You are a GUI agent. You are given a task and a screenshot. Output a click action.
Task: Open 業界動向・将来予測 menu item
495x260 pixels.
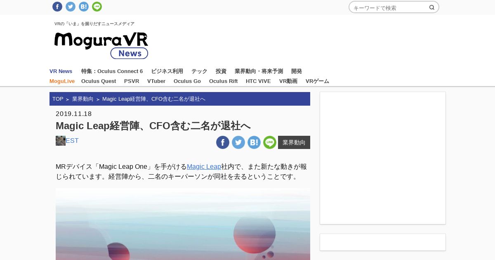pyautogui.click(x=259, y=71)
